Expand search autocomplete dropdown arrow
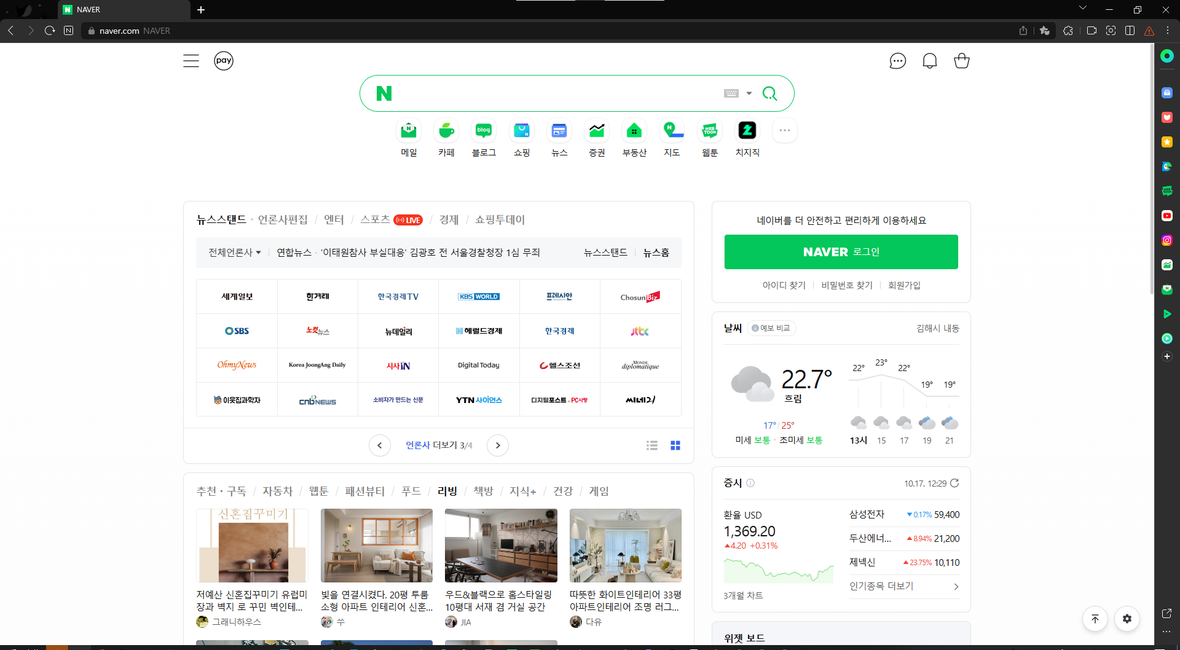Viewport: 1180px width, 650px height. tap(749, 93)
